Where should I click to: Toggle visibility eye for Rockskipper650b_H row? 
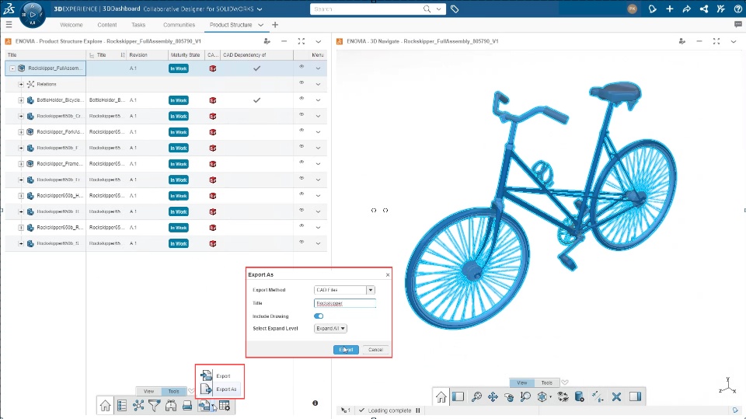point(302,194)
